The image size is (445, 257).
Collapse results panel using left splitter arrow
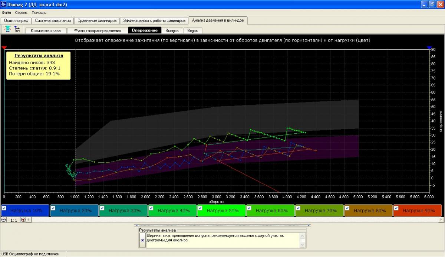click(x=136, y=225)
